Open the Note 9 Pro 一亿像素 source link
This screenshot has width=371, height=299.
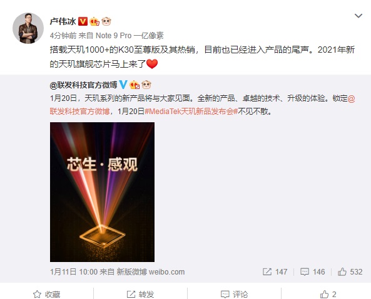pos(130,36)
